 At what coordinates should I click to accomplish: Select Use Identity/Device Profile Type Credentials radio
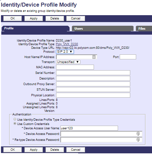coord(15,119)
